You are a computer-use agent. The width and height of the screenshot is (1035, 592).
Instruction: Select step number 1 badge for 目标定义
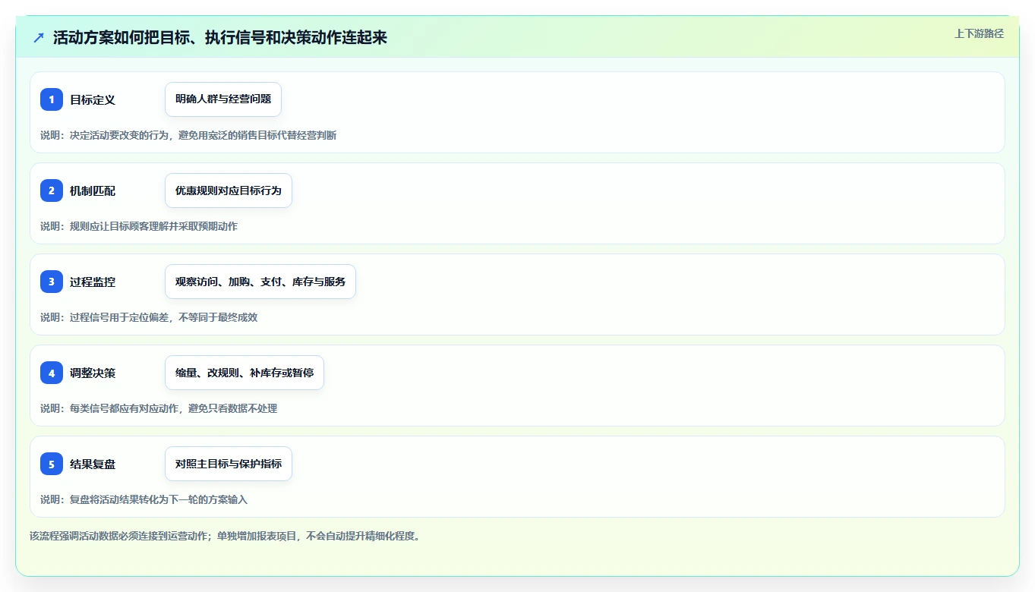(x=52, y=99)
